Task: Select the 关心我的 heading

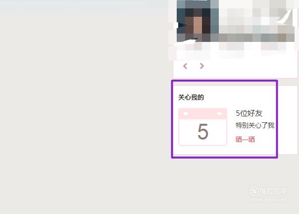Action: point(191,97)
